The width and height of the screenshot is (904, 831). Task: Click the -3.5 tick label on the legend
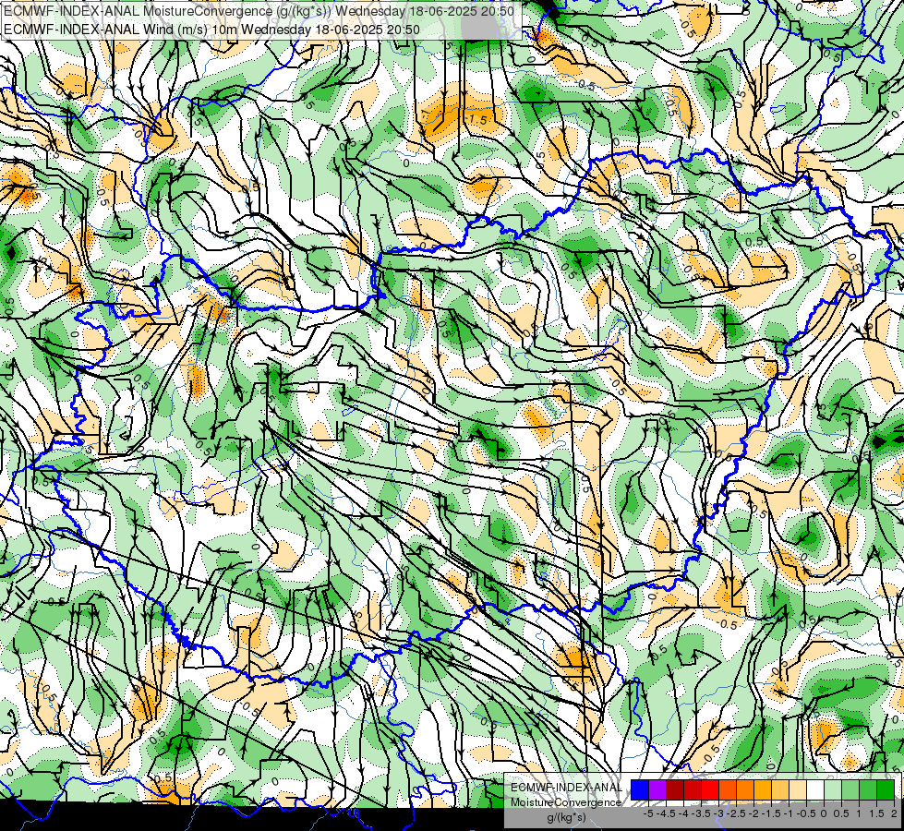701,813
